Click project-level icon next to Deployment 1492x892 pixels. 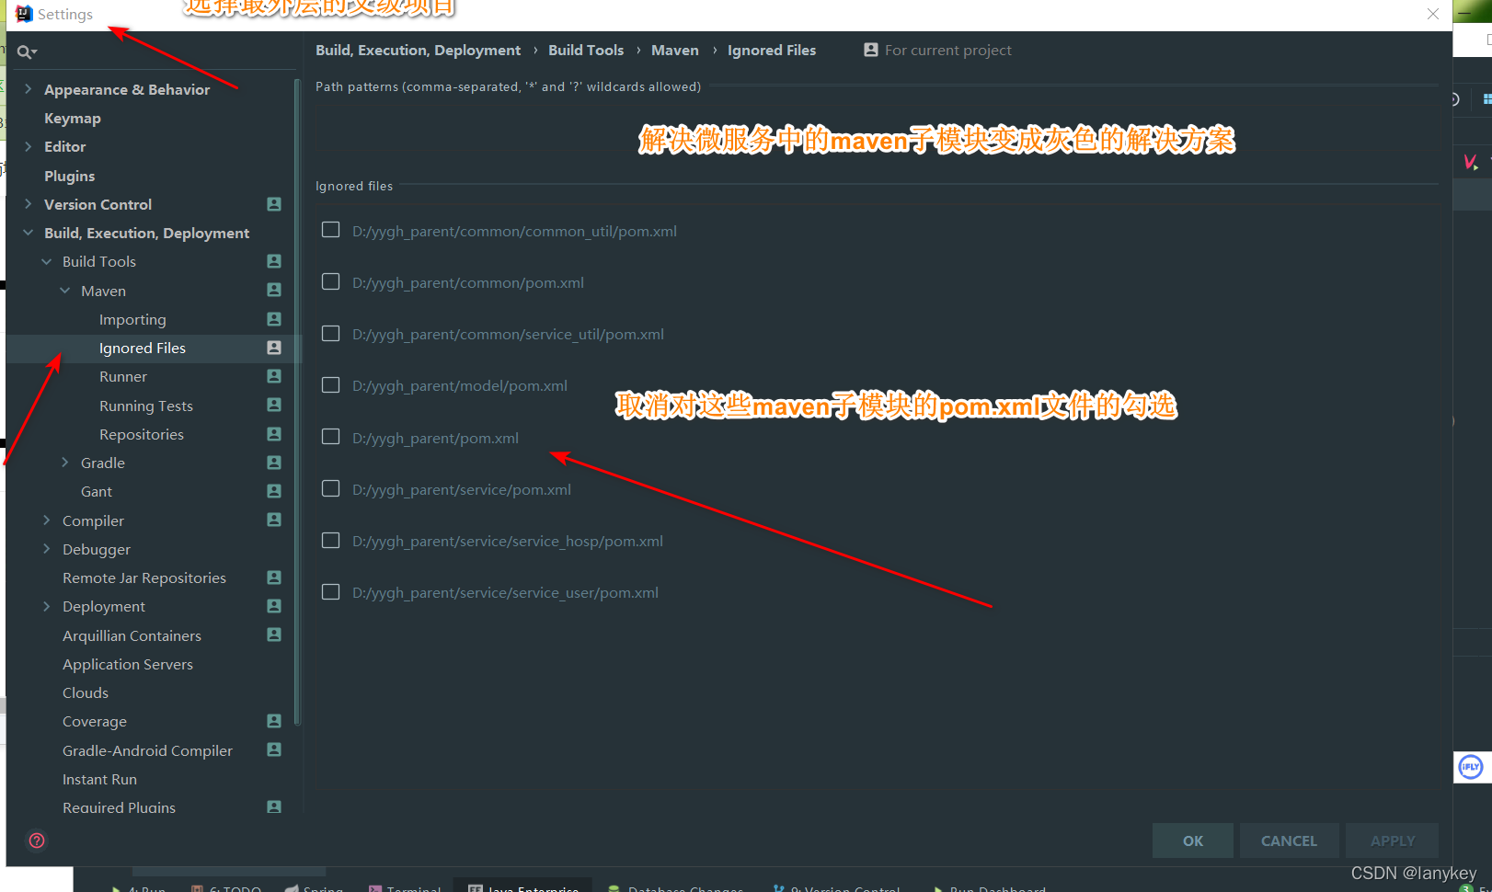274,606
